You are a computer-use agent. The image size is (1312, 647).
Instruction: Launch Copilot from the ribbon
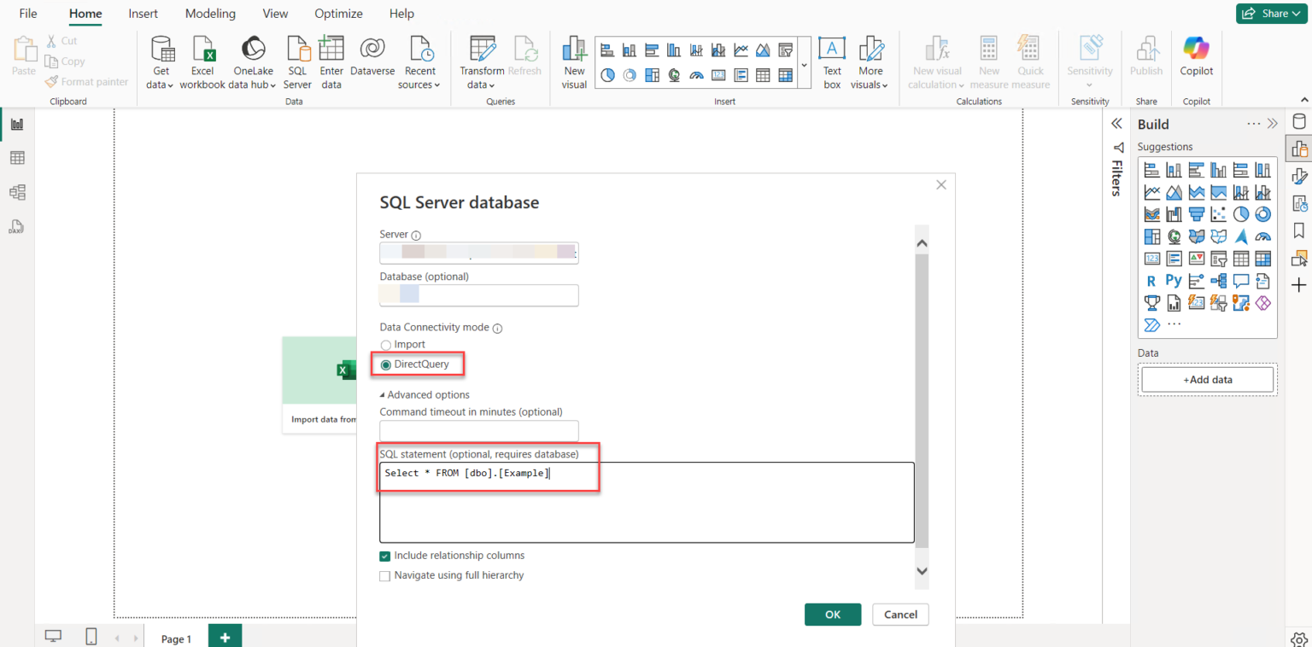[x=1196, y=60]
